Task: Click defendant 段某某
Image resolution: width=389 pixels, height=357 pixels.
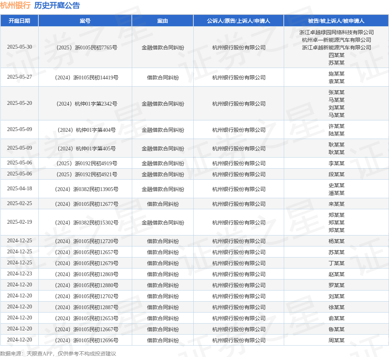Action: point(337,174)
